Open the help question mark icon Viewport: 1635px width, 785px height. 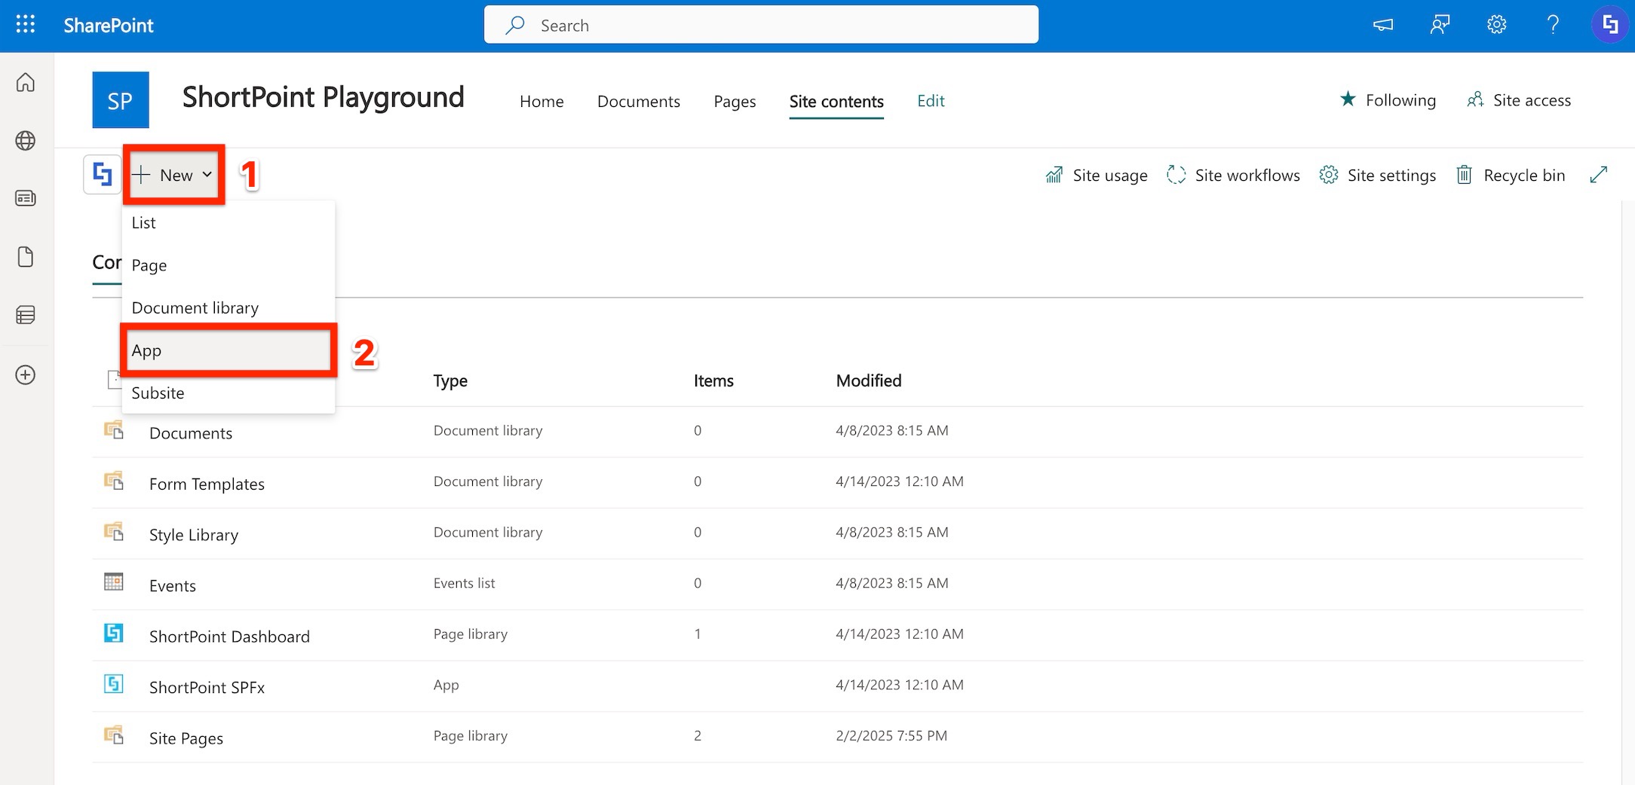(1553, 25)
